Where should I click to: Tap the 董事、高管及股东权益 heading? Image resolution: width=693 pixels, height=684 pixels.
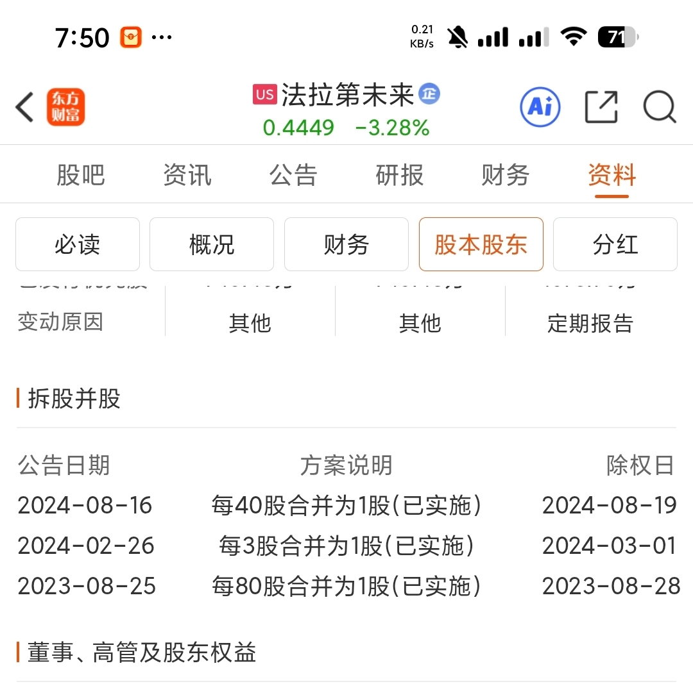tap(141, 652)
